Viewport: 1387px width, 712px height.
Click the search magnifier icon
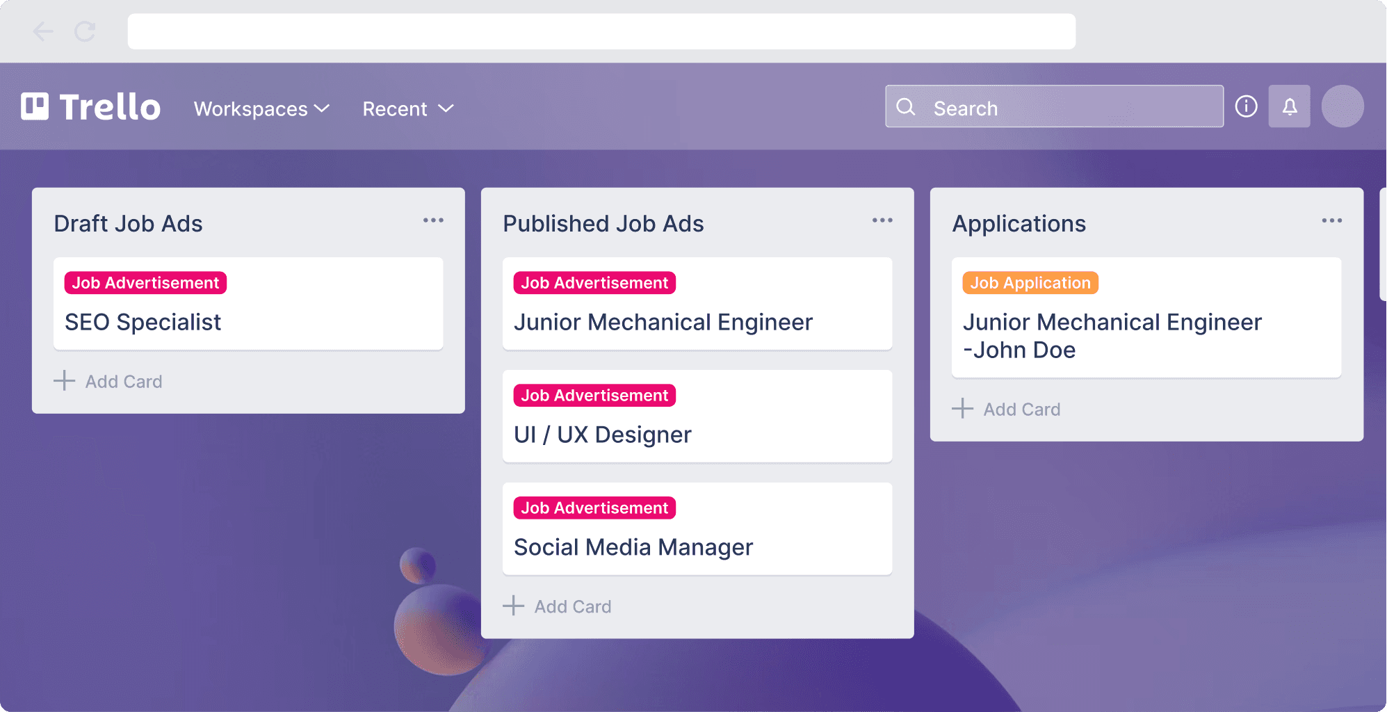point(906,106)
